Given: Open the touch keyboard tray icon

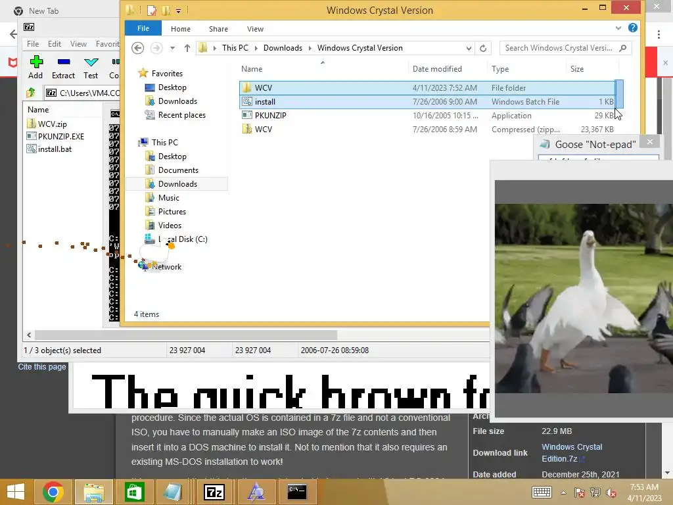Looking at the screenshot, I should point(542,493).
